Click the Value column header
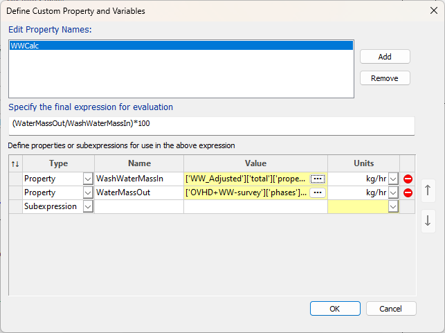Image resolution: width=445 pixels, height=333 pixels. click(x=255, y=163)
